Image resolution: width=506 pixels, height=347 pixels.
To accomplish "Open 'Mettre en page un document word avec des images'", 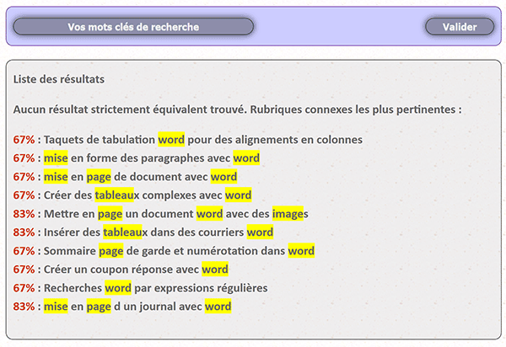I will [x=176, y=214].
